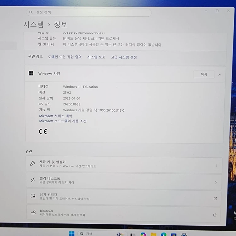
Task: Open 고급 시스템 설정 link
Action: pos(124,57)
